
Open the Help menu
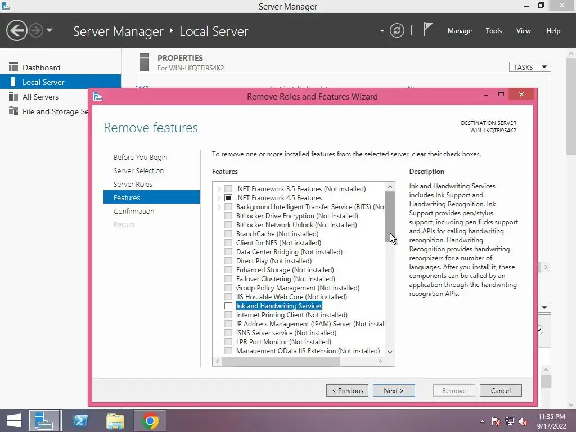[x=553, y=31]
